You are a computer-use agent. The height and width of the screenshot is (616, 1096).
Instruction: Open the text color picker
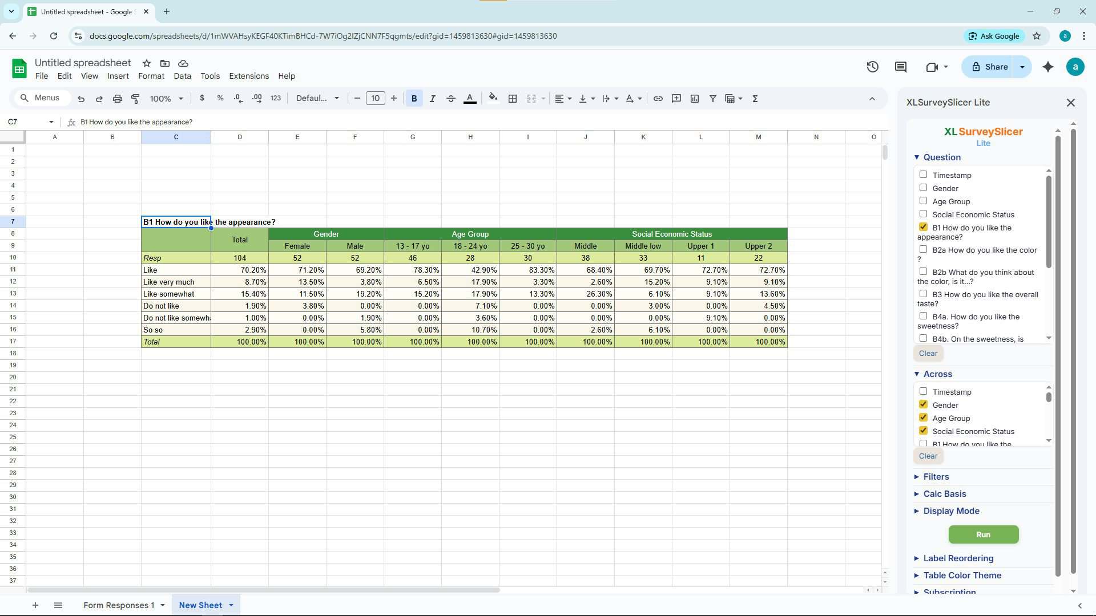[470, 99]
